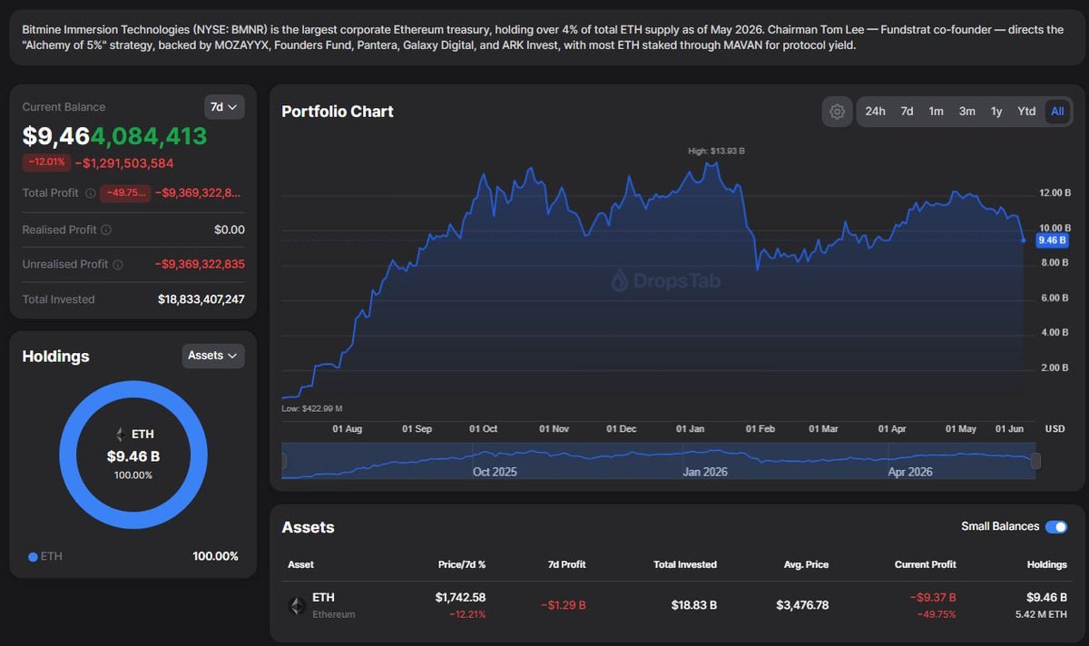Click the chart range navigator preview
Screen dimensions: 1089x646
(x=660, y=461)
